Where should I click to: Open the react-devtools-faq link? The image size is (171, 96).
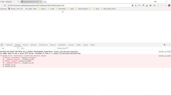point(67,53)
